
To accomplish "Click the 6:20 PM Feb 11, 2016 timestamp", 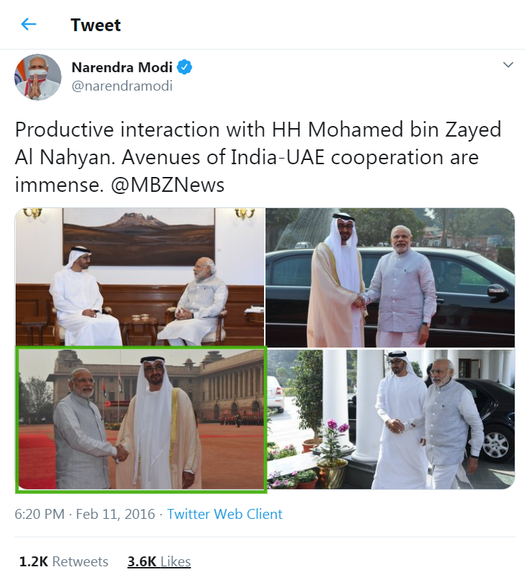I will (x=84, y=514).
